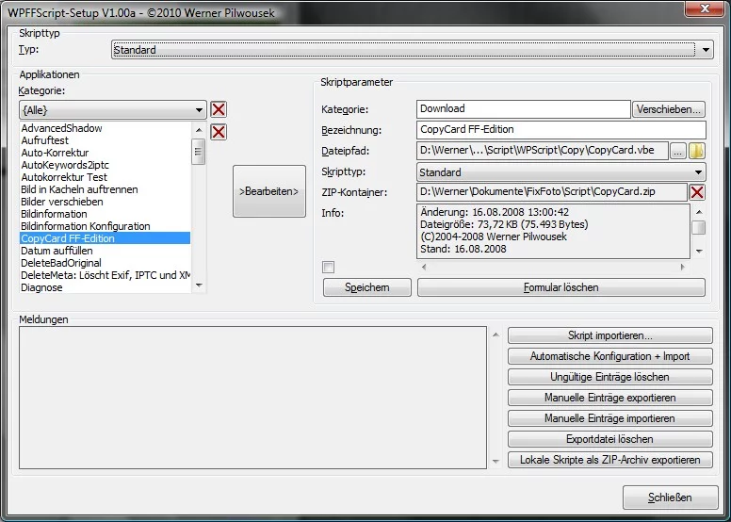Click Lokale Skripte als ZIP-Archiv exportieren
The width and height of the screenshot is (731, 522).
(x=610, y=460)
